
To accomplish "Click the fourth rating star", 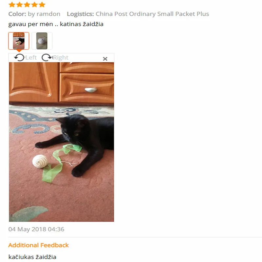I will point(34,5).
